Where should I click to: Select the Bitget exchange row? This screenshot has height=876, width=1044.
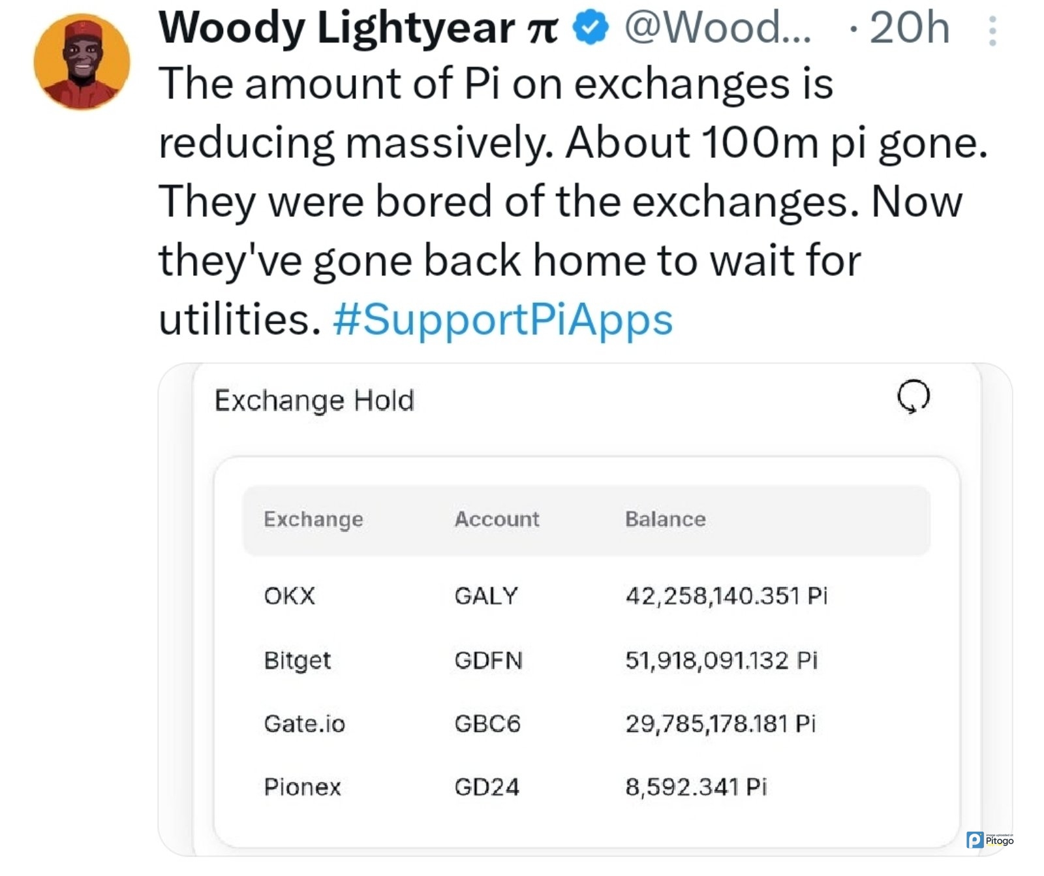298,660
